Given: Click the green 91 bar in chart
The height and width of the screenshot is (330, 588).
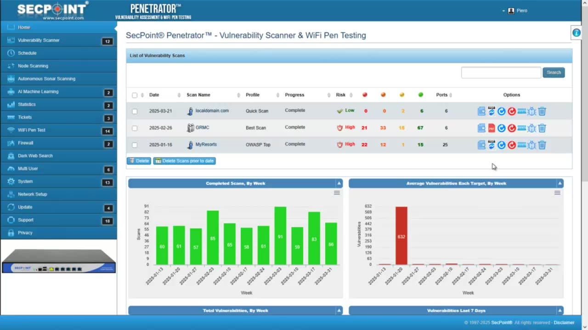Looking at the screenshot, I should tap(280, 236).
